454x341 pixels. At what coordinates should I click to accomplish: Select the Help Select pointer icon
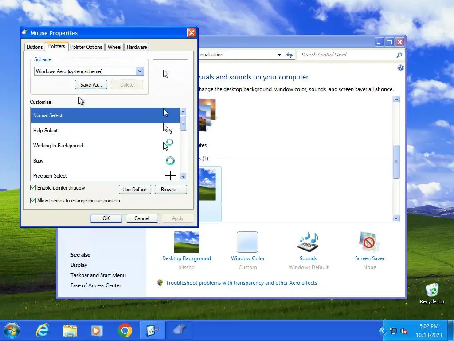point(168,128)
